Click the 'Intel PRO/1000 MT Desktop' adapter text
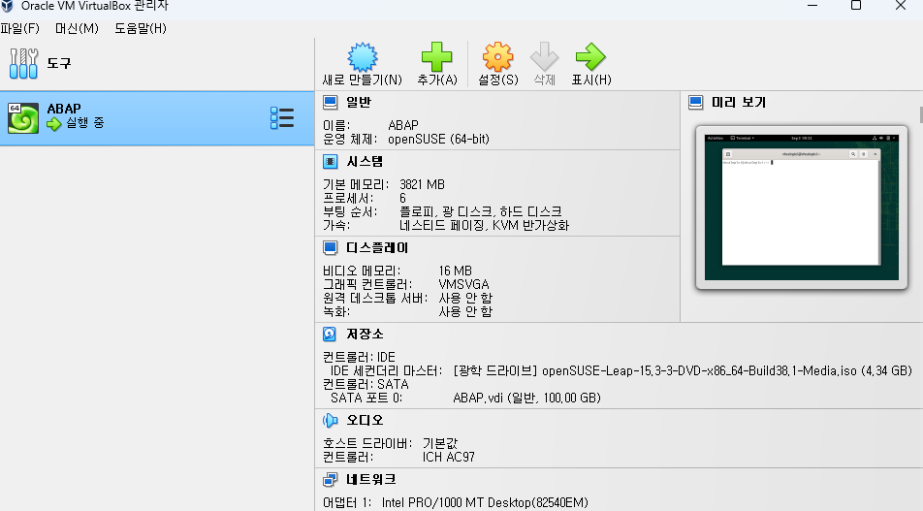The width and height of the screenshot is (923, 511). (485, 502)
